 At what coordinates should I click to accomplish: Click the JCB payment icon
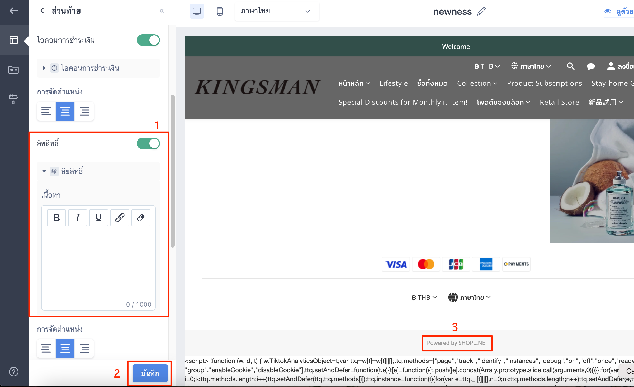point(456,264)
